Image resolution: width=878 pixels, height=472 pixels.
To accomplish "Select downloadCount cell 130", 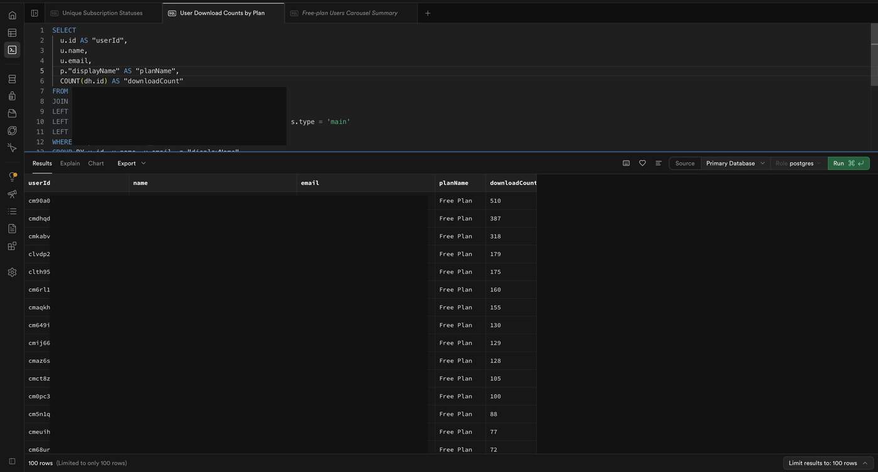I will click(511, 325).
